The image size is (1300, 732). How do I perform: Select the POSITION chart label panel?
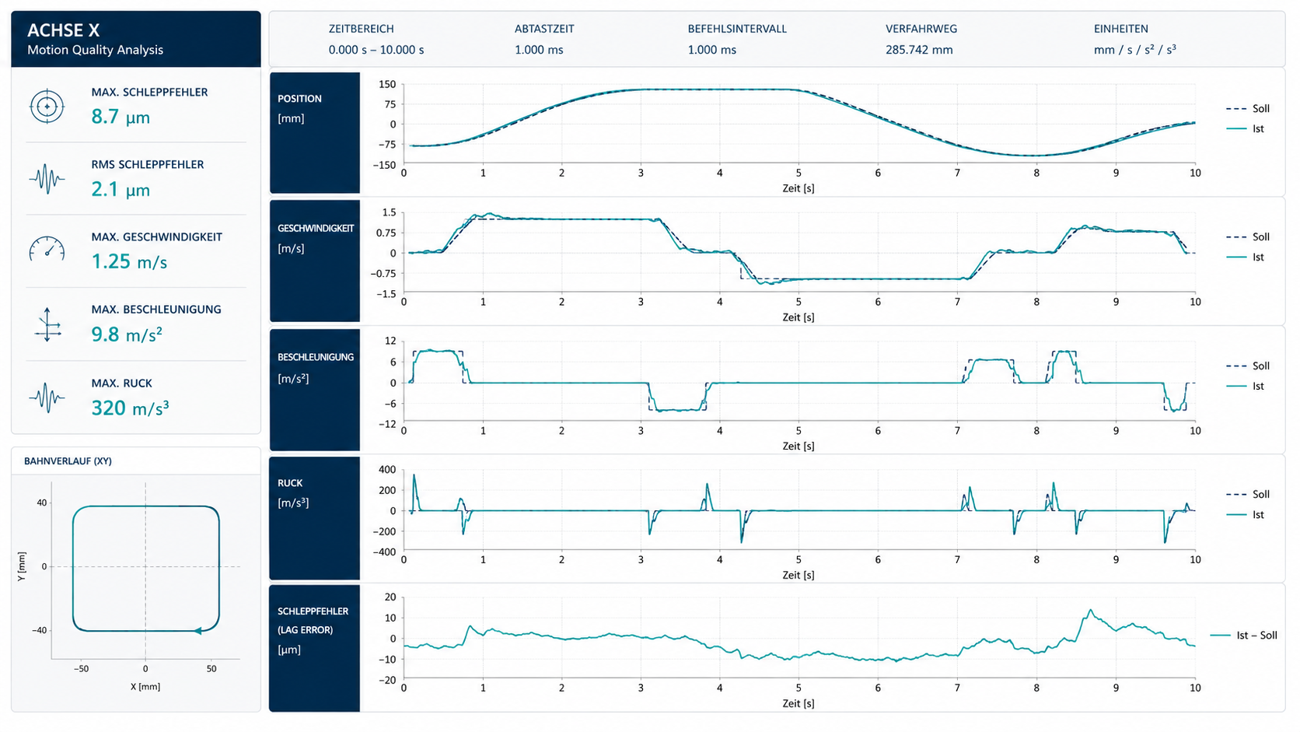tap(315, 133)
